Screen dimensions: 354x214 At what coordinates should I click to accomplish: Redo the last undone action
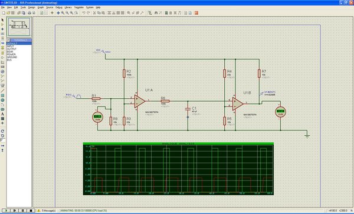[x=88, y=13]
